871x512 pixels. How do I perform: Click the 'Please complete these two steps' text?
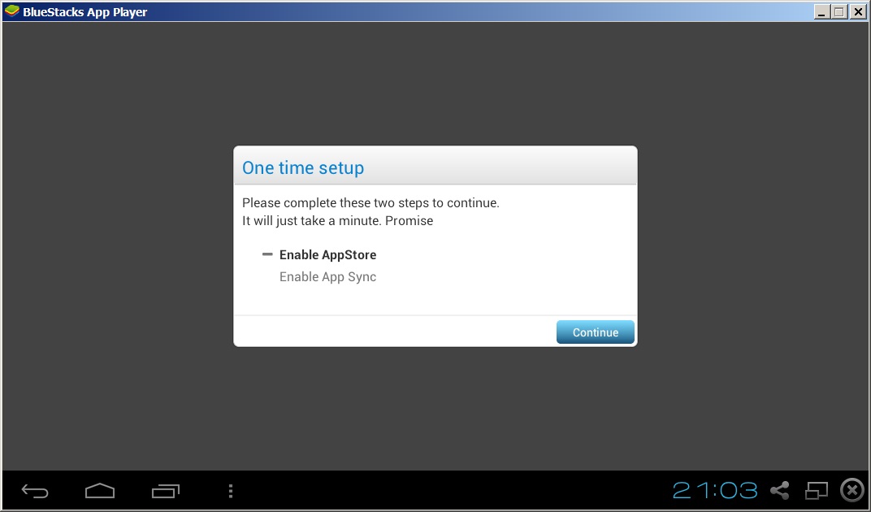coord(370,203)
